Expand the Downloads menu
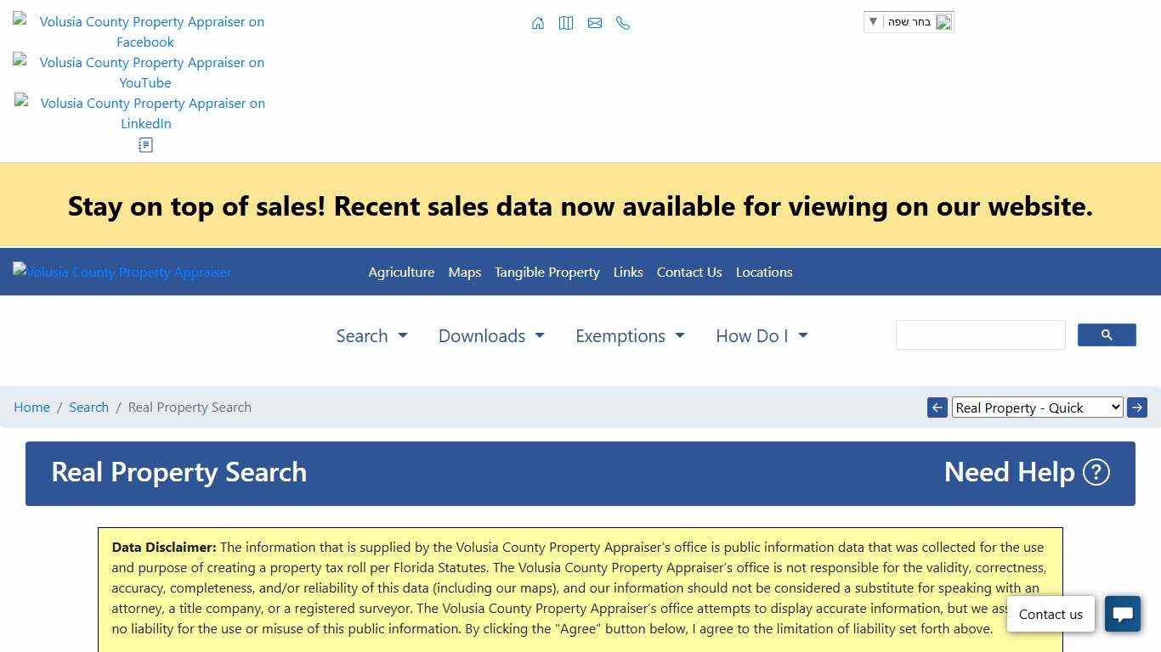The height and width of the screenshot is (652, 1161). (491, 336)
